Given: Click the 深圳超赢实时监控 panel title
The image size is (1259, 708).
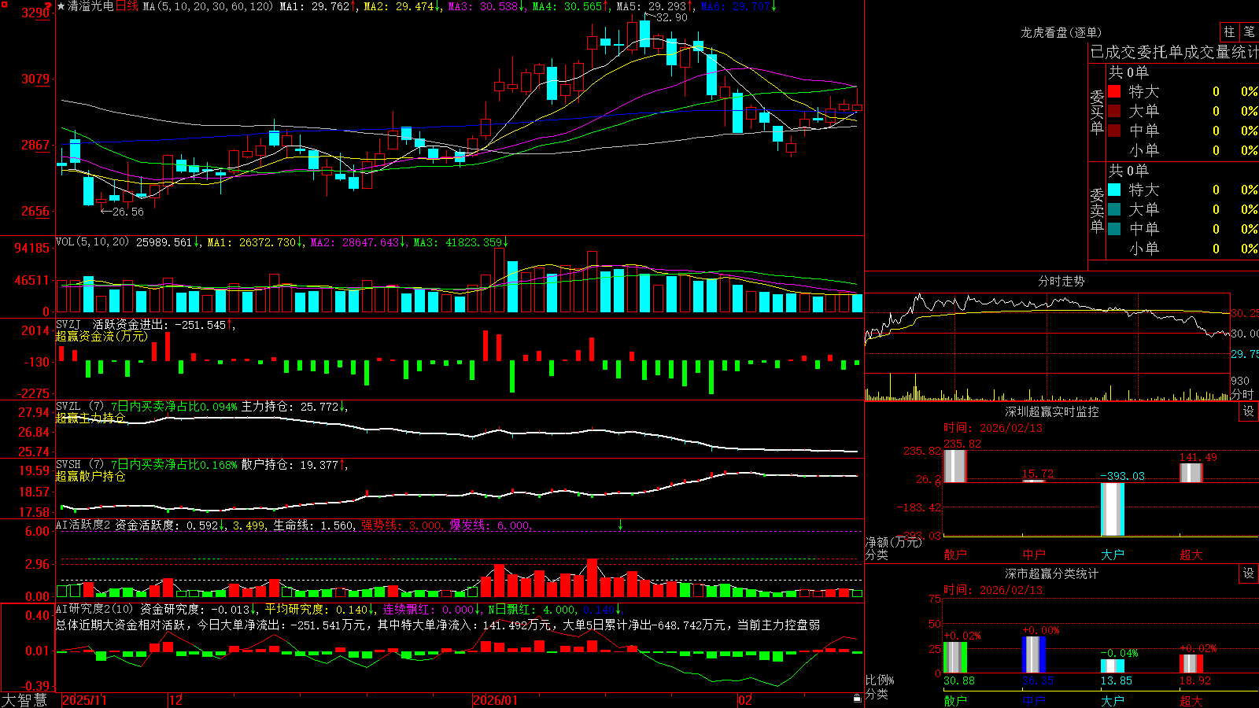Looking at the screenshot, I should click(1052, 411).
